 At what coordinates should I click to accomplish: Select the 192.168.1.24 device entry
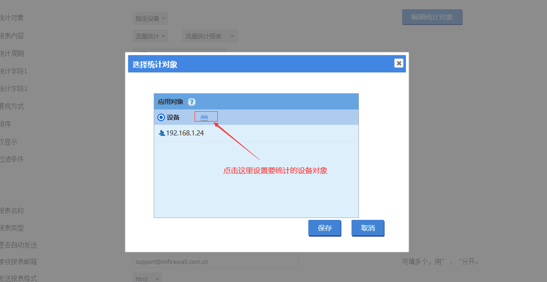pyautogui.click(x=185, y=133)
